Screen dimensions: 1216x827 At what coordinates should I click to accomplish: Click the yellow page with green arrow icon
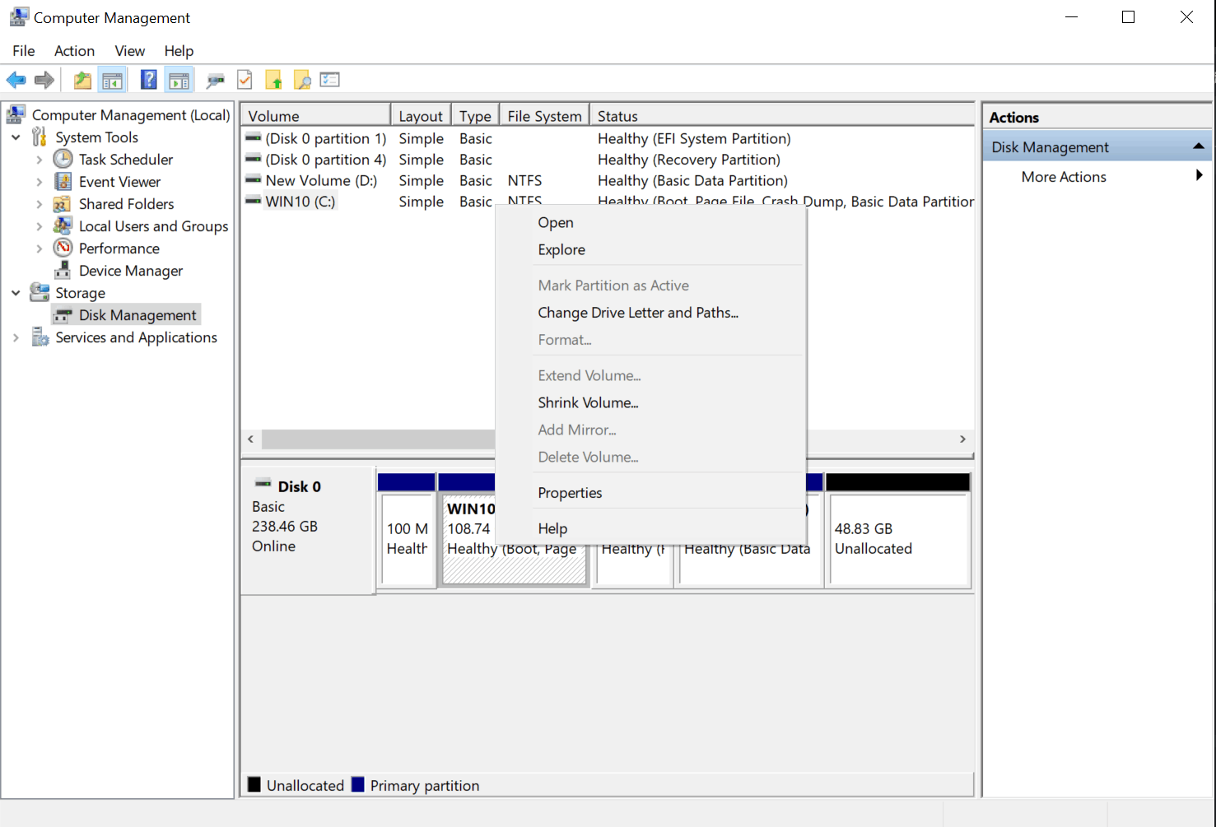coord(274,80)
